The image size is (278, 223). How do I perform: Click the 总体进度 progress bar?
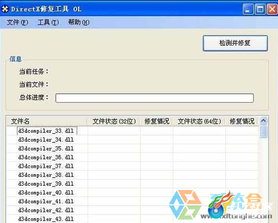coord(155,98)
